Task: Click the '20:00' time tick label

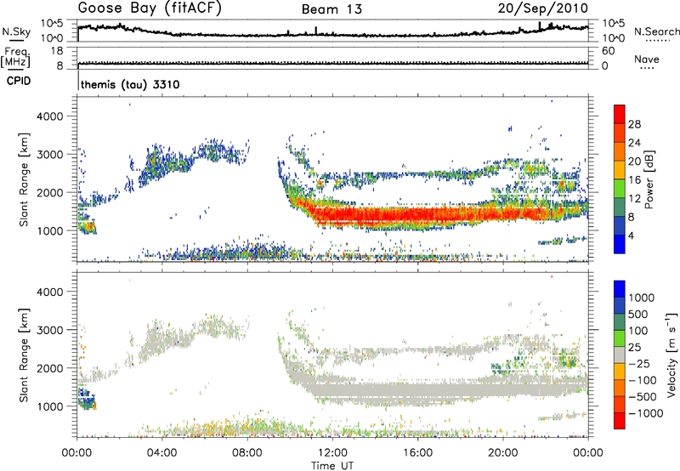Action: (503, 453)
